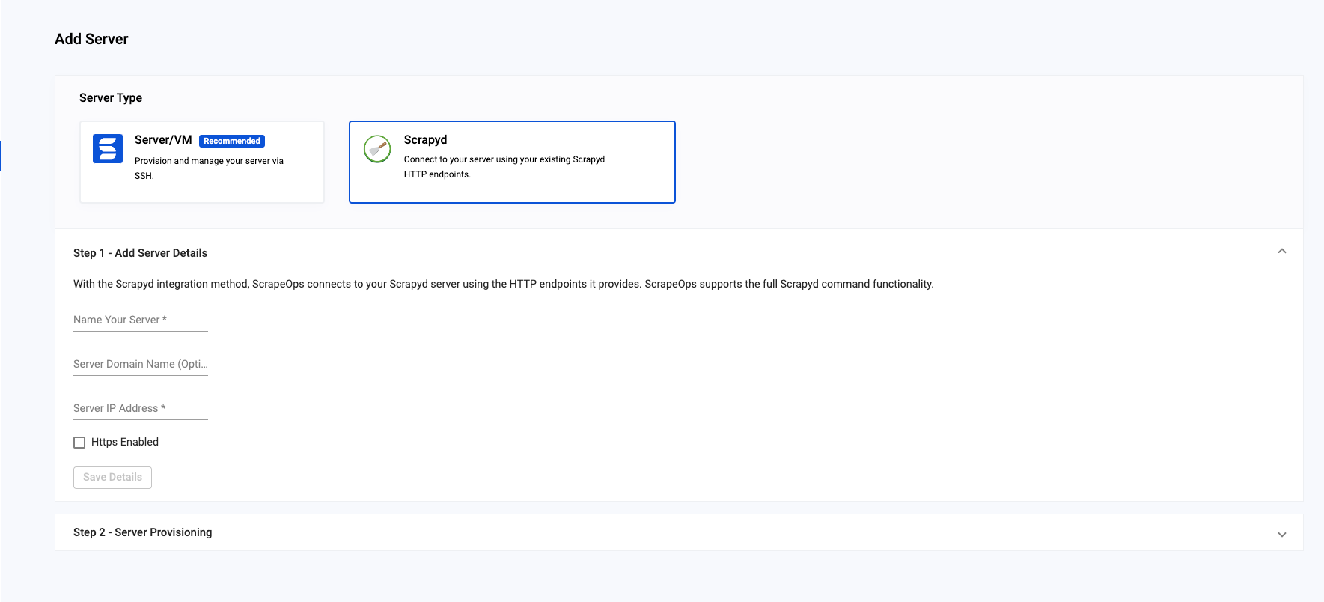The image size is (1324, 602).
Task: Click the Recommended badge
Action: pos(232,141)
